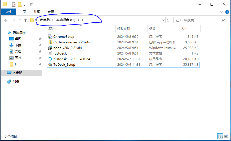Expand the root breadcrumb chevron
The image size is (231, 141).
pyautogui.click(x=37, y=20)
